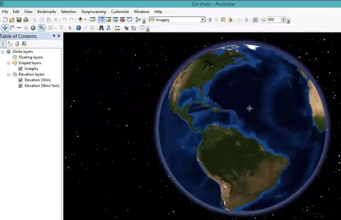Save the document with the floppy disk icon
The width and height of the screenshot is (341, 220).
point(19,20)
